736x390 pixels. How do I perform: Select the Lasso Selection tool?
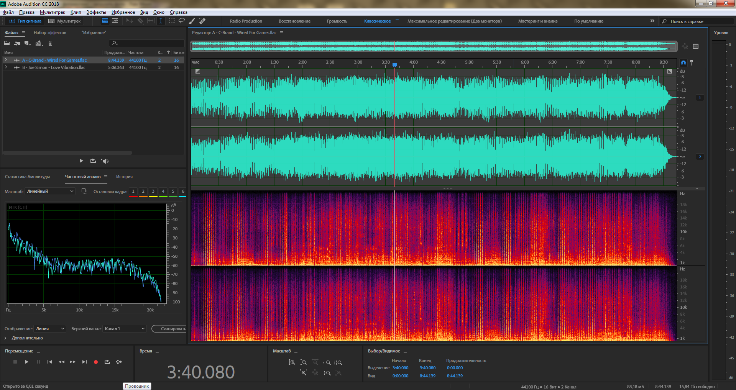click(x=181, y=21)
